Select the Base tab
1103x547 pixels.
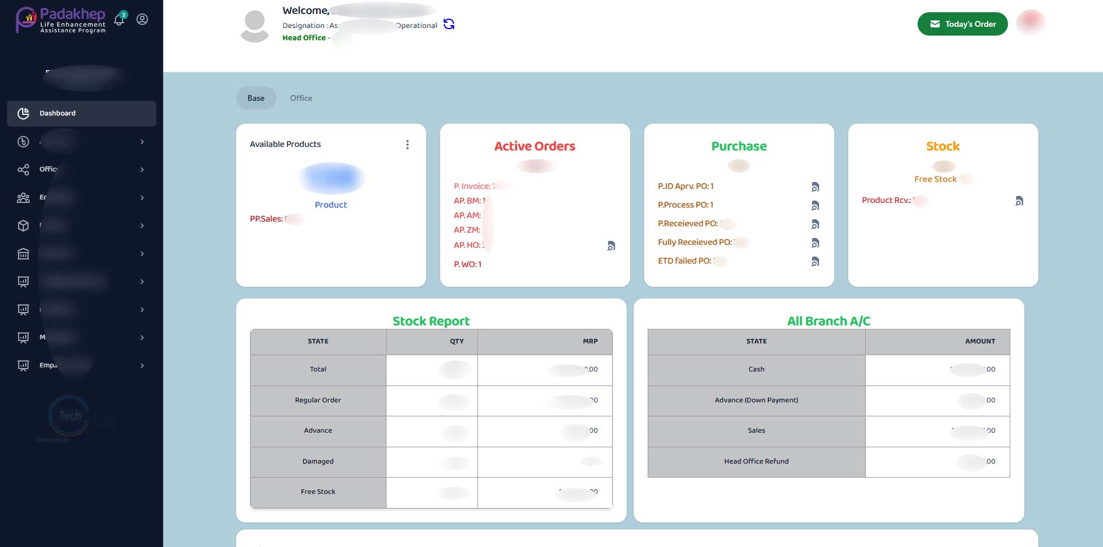[x=256, y=98]
